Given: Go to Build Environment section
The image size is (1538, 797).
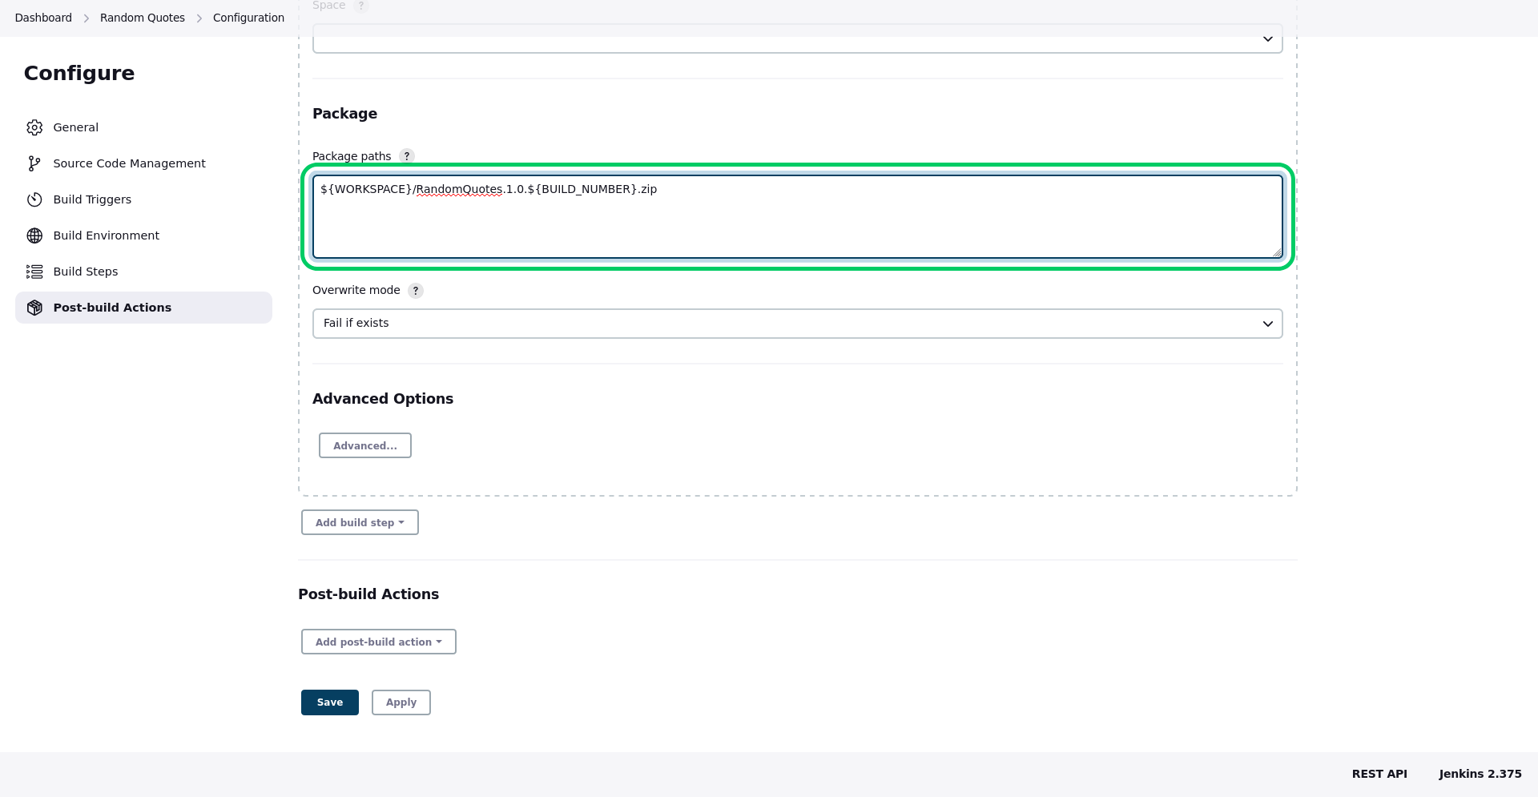Looking at the screenshot, I should click(143, 235).
